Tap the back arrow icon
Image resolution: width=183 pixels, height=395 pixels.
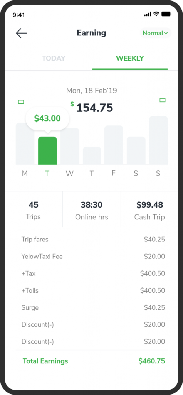pos(22,33)
